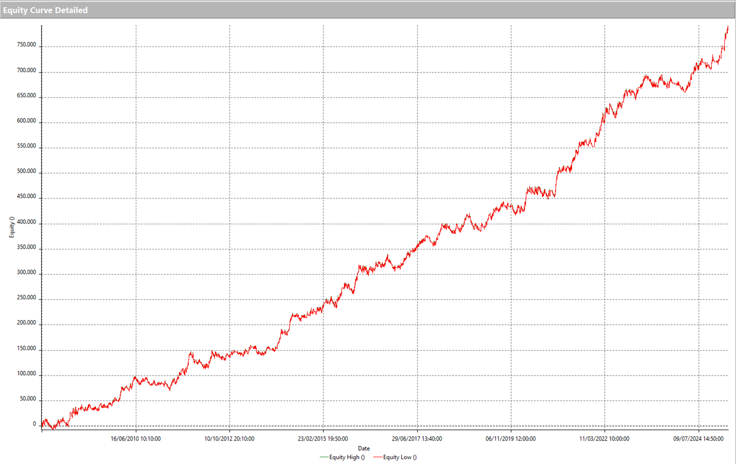Click the 500.000 equity axis label

26,171
